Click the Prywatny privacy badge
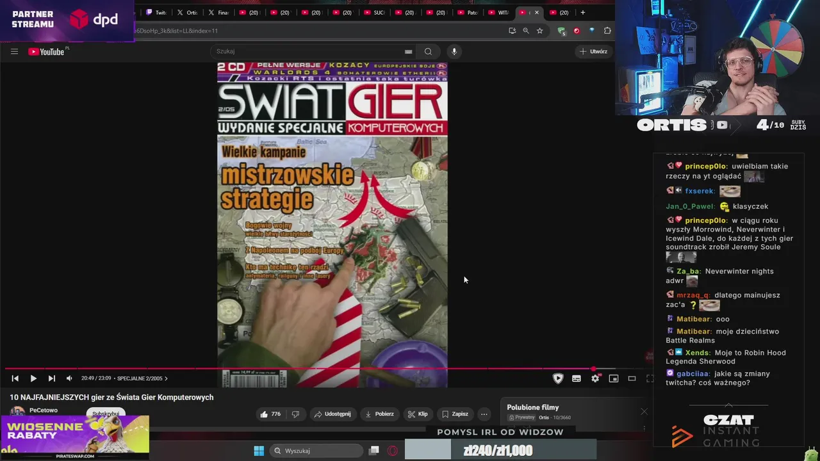The image size is (820, 461). click(522, 417)
